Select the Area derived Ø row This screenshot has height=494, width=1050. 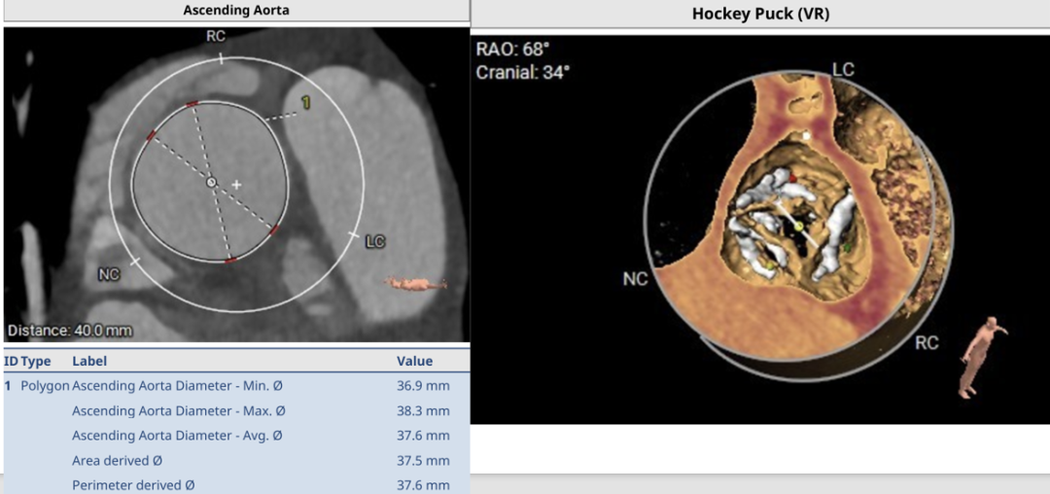236,461
